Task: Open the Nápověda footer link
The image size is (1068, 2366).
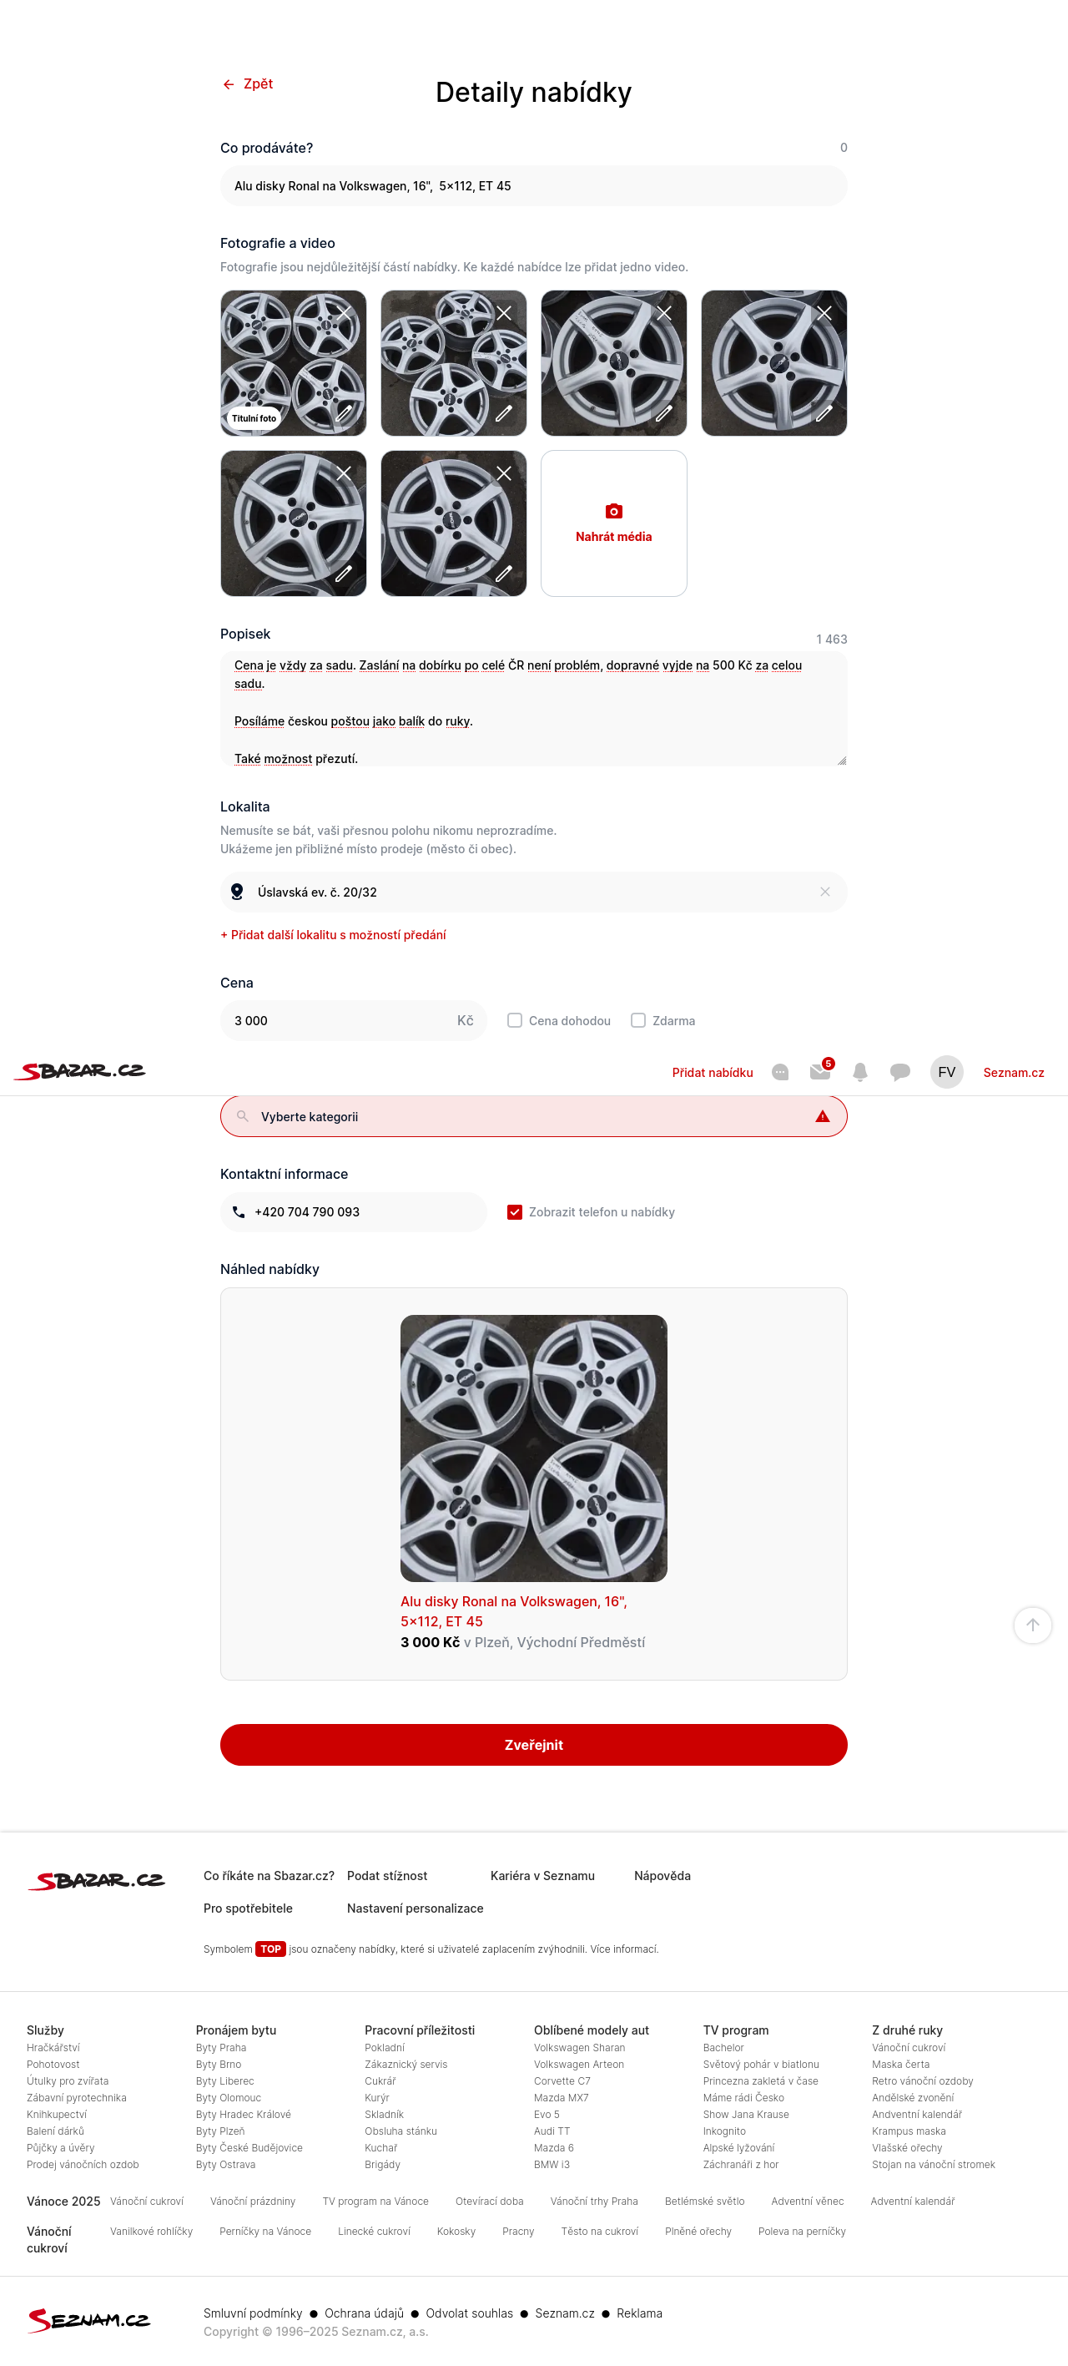Action: 662,1876
